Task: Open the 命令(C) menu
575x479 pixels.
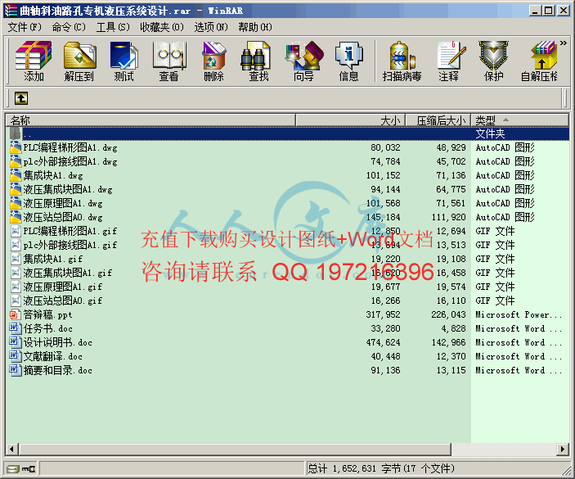Action: [69, 27]
